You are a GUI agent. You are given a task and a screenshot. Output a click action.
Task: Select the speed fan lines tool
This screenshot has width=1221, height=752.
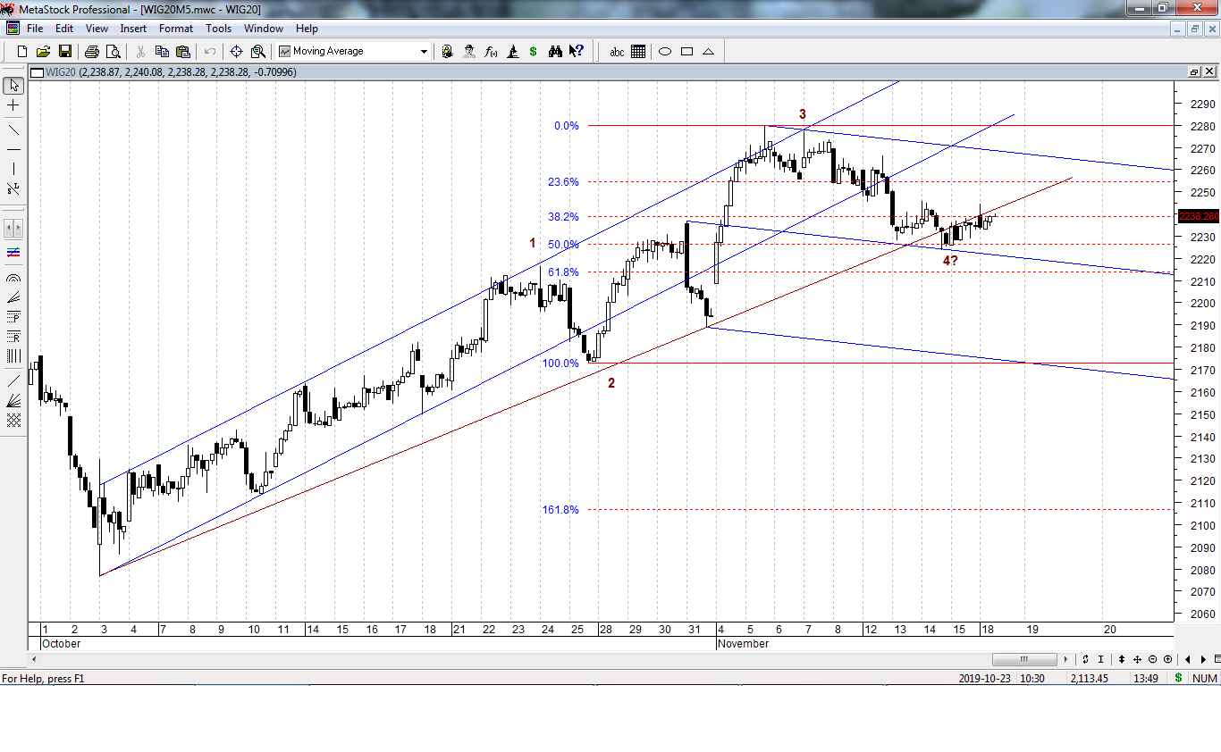point(13,400)
